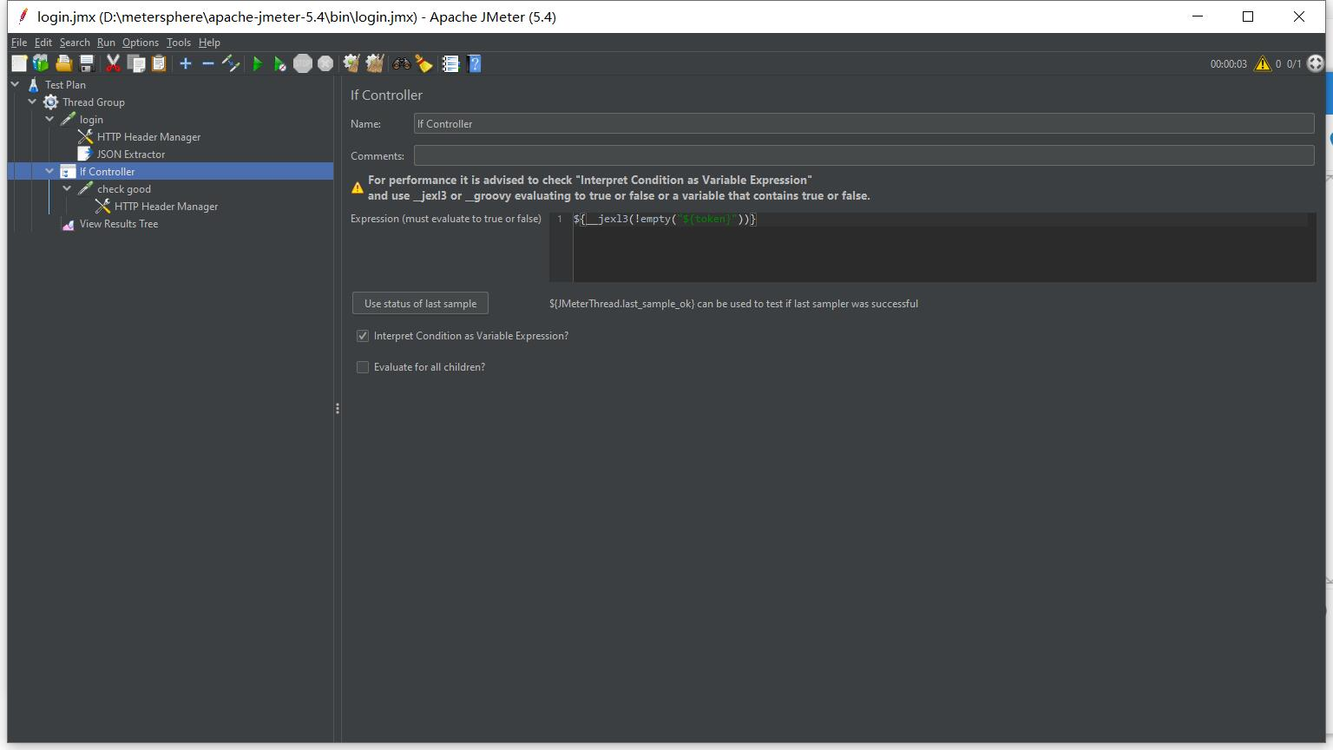Viewport: 1333px width, 750px height.
Task: Start the test with no pauses
Action: [x=279, y=63]
